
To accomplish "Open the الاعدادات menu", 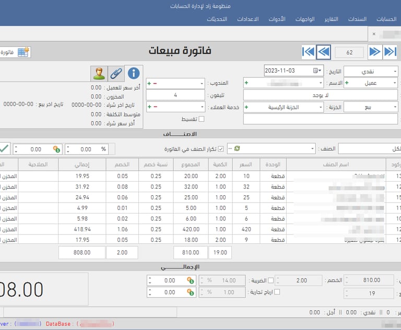I will pos(248,19).
